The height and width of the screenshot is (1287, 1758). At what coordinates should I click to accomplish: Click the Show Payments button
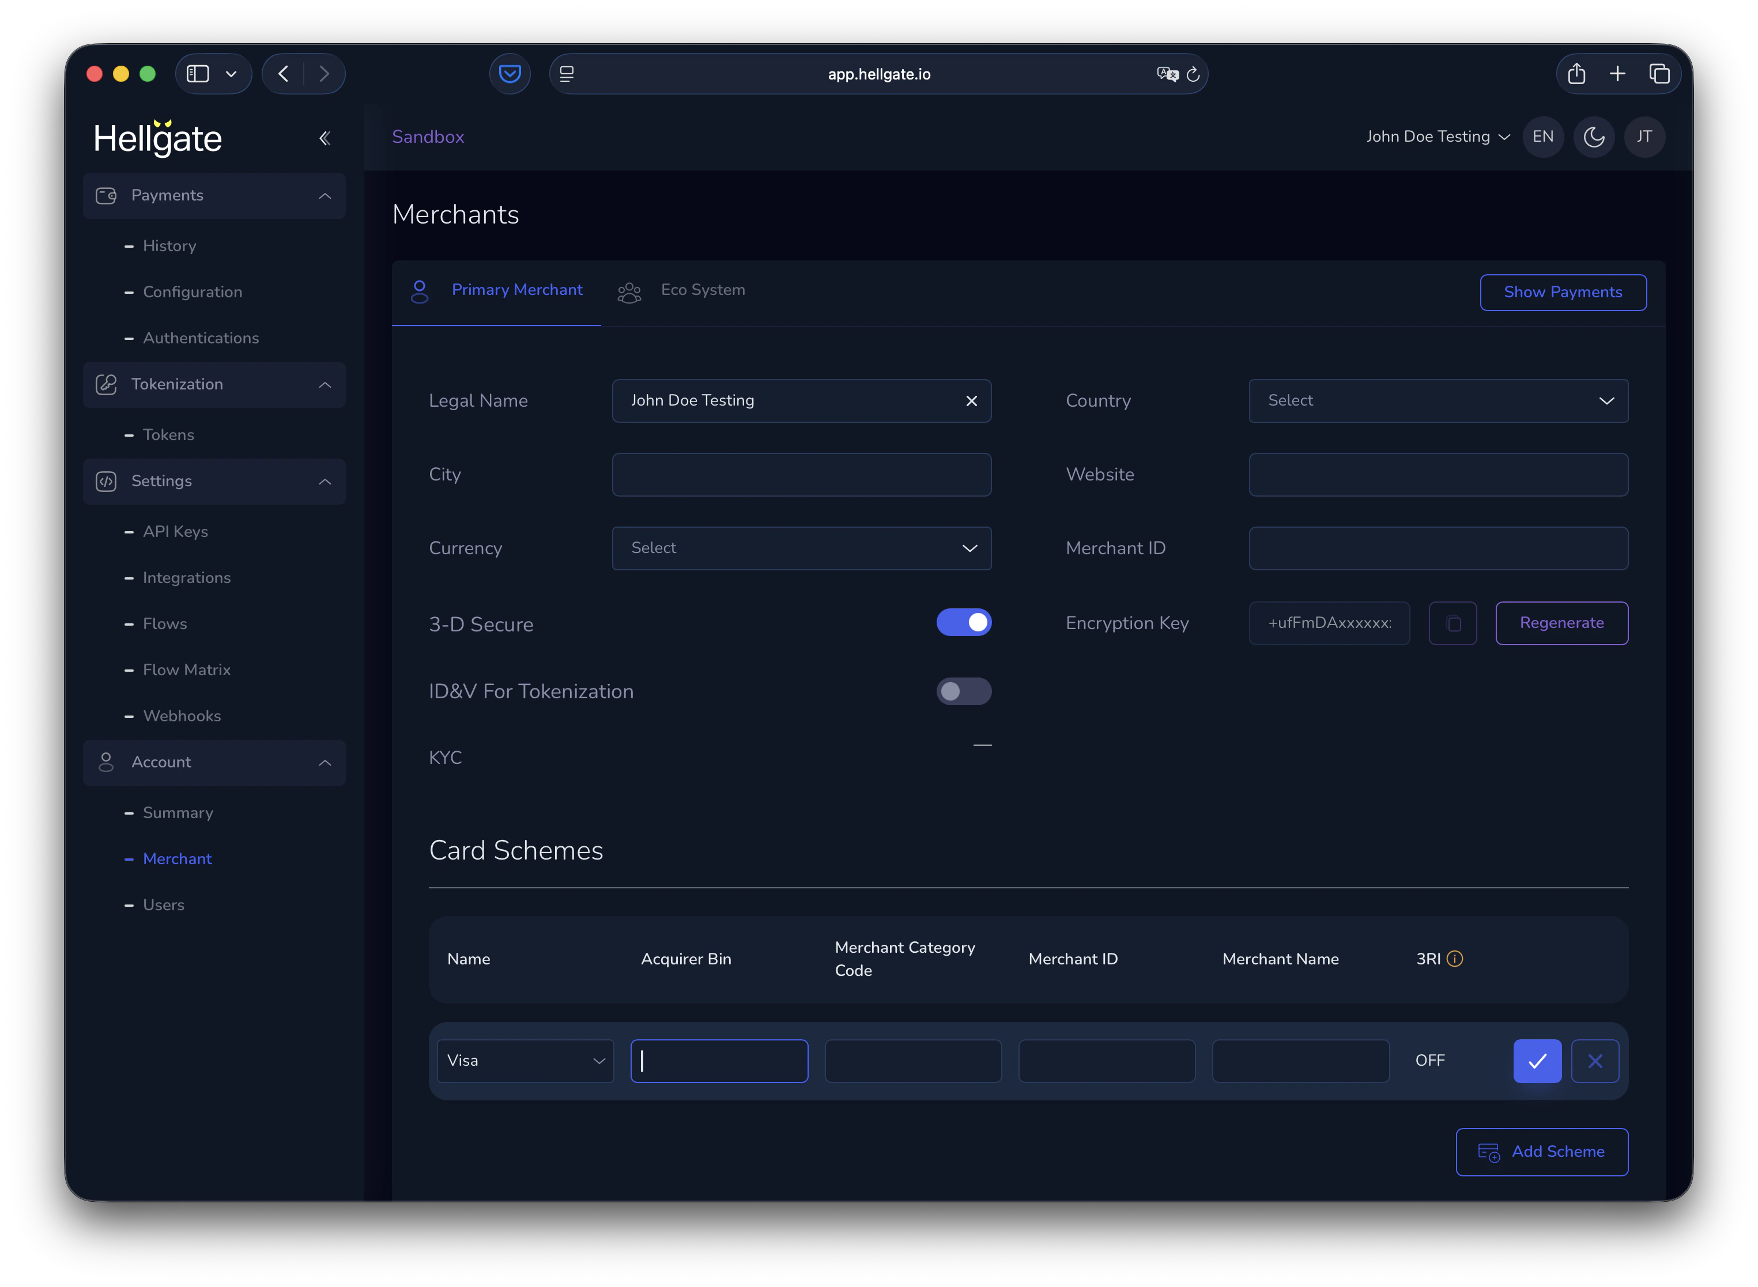1563,292
